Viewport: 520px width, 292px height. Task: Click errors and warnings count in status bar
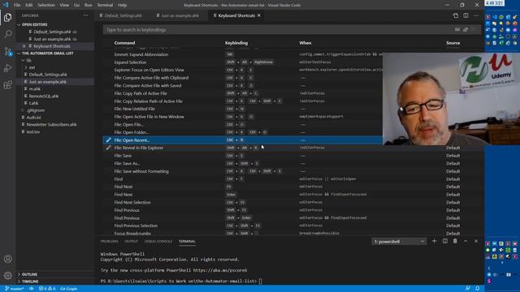click(47, 289)
